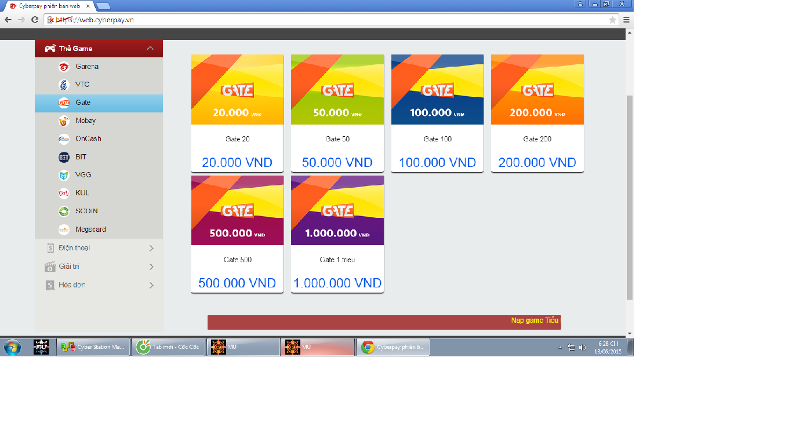792x445 pixels.
Task: Show hidden tray icons arrow
Action: coord(560,348)
